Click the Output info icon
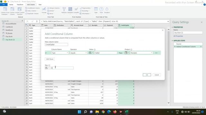Viewport: 206px width, 115px height. [131, 50]
